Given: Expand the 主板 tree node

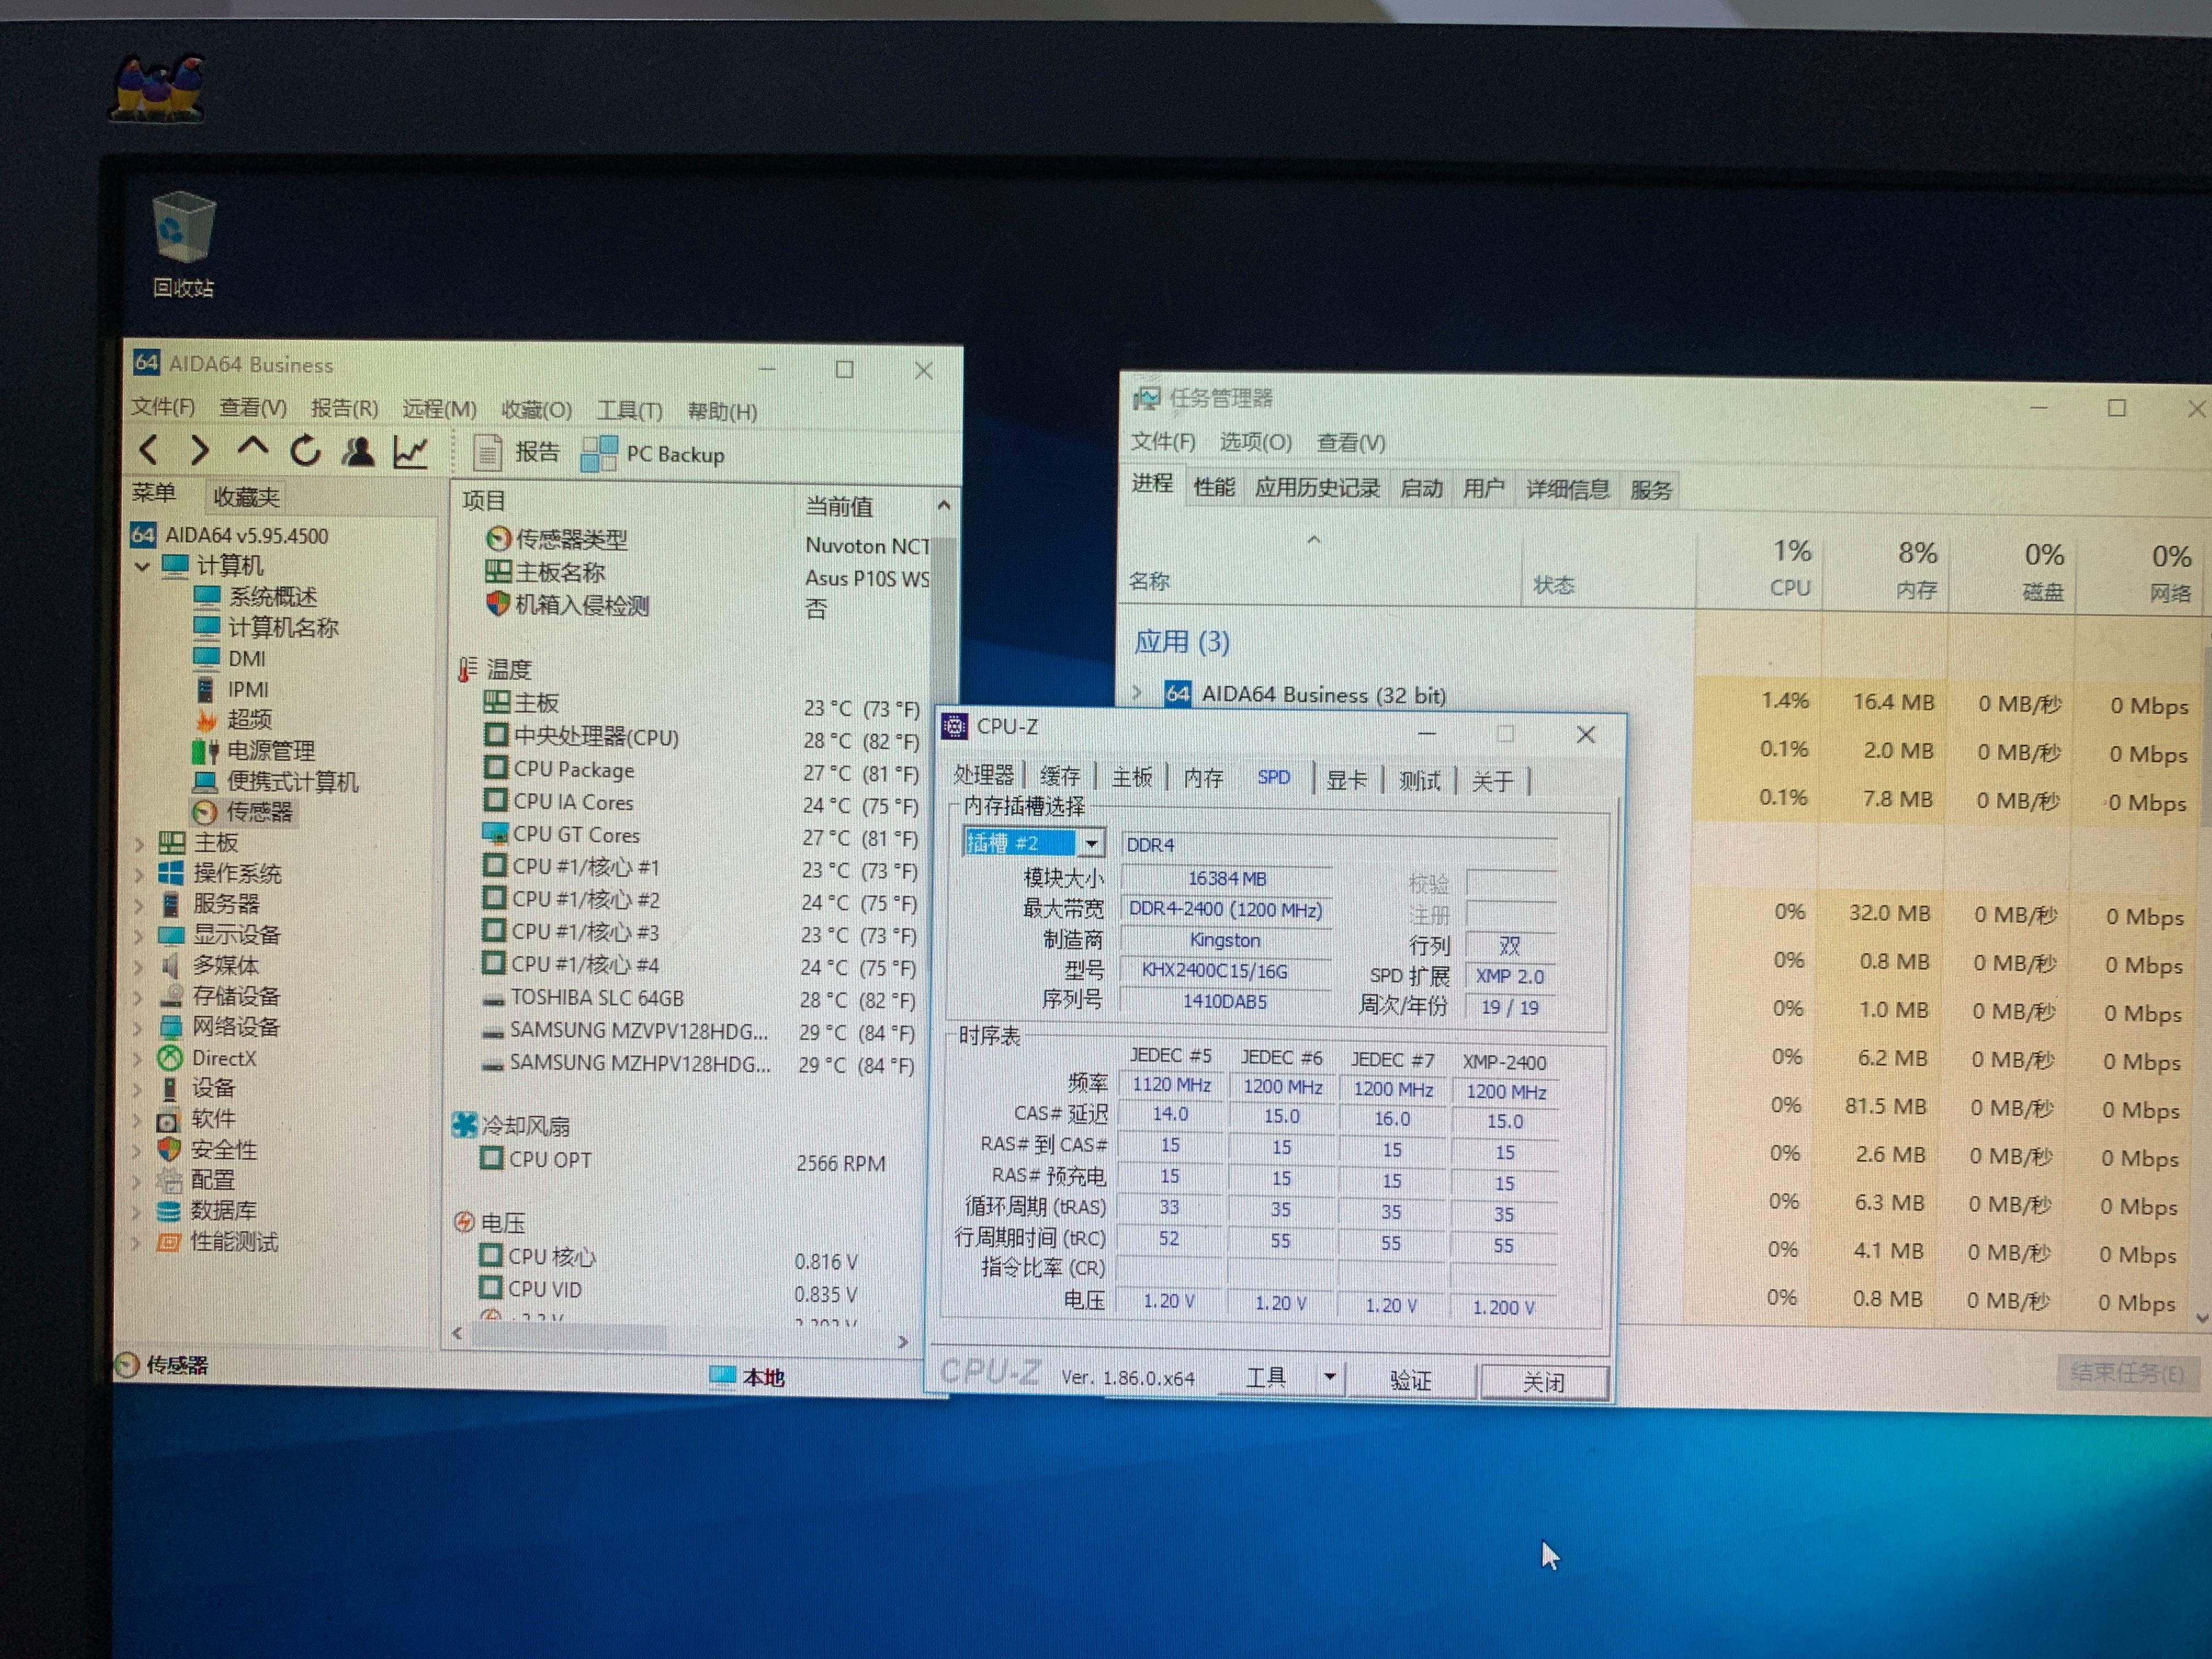Looking at the screenshot, I should (x=139, y=844).
